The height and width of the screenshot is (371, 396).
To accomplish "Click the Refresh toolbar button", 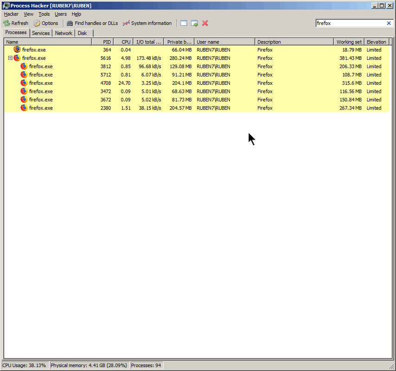I will (x=16, y=23).
